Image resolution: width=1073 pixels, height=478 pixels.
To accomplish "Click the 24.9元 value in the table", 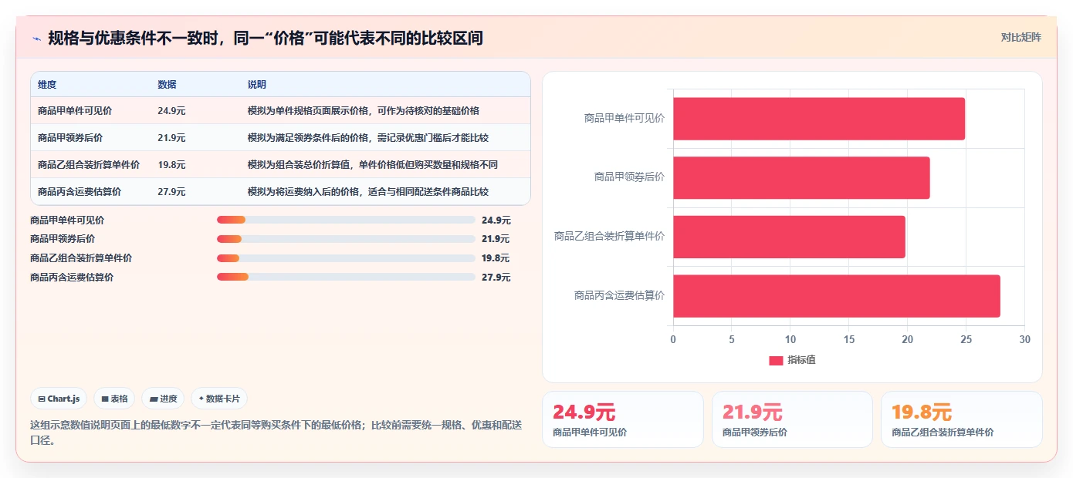I will tap(171, 111).
